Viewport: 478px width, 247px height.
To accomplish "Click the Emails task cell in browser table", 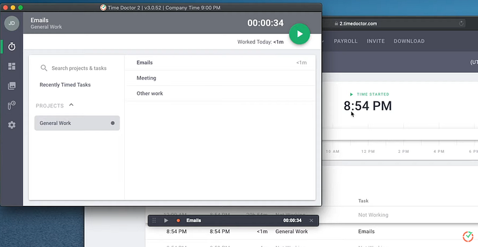I will (x=366, y=231).
